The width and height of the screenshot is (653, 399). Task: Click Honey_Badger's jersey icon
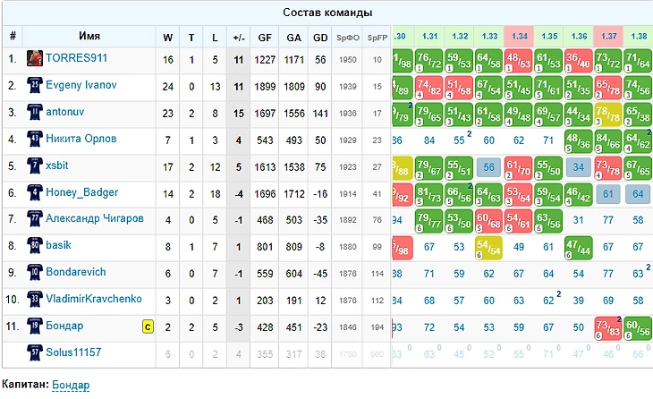click(36, 192)
